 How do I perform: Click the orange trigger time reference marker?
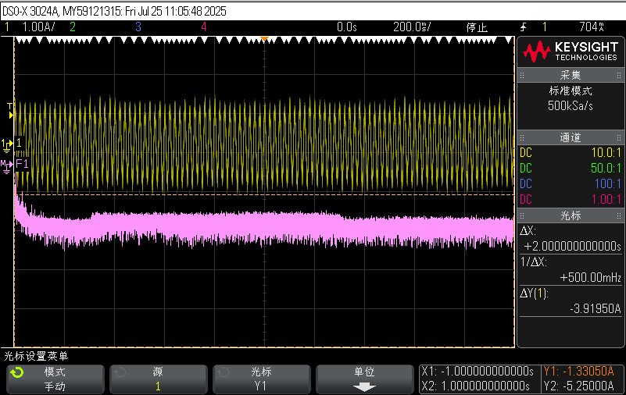pos(264,39)
